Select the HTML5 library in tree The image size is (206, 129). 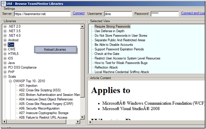13,54
